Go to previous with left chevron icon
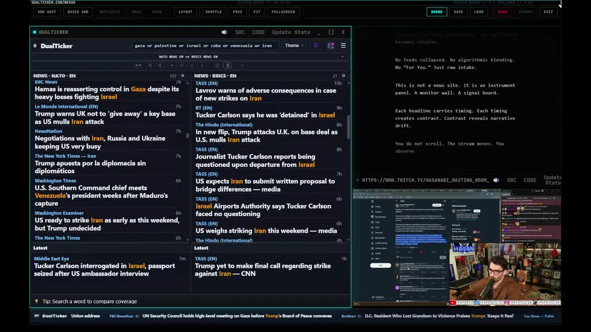This screenshot has height=332, width=591. coord(192,65)
